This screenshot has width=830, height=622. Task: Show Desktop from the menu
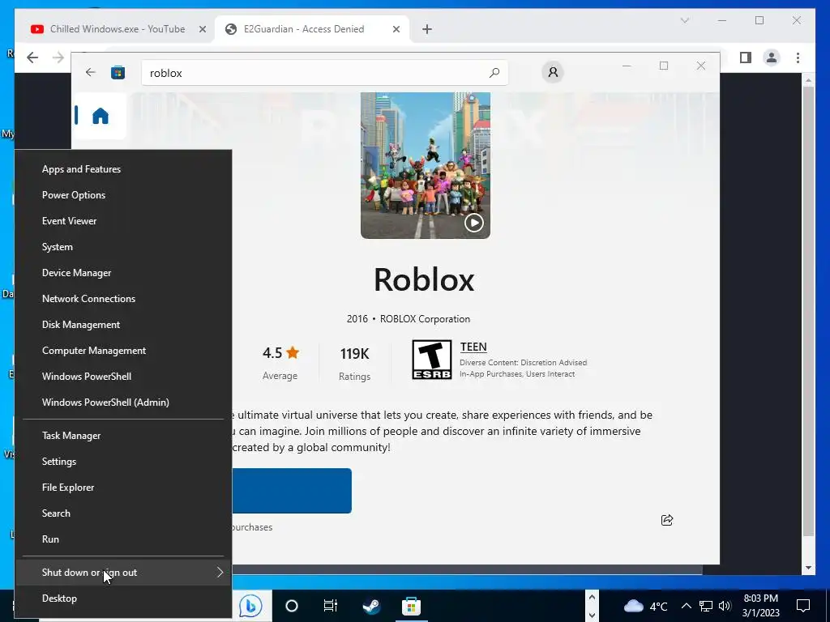point(123,599)
